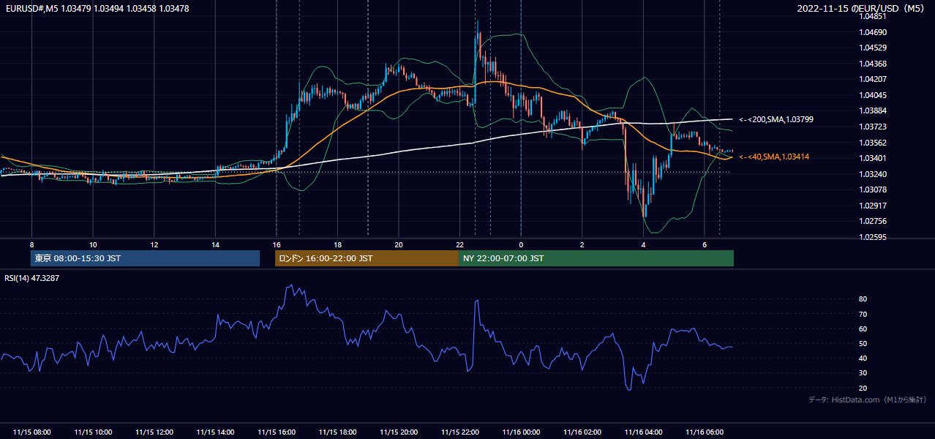The width and height of the screenshot is (935, 439).
Task: Click RSI scale value 80
Action: click(863, 299)
